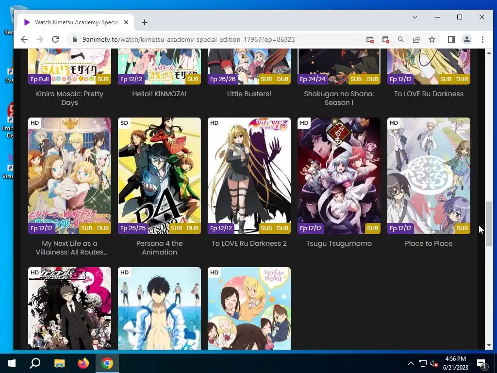Open Windows Start menu
This screenshot has height=373, width=497.
tap(12, 363)
